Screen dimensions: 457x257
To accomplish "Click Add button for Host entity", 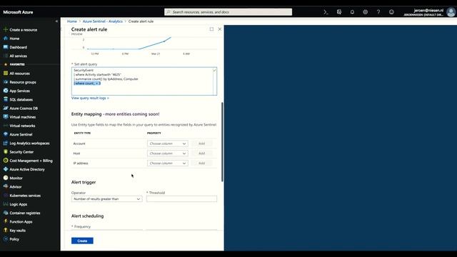I will tap(201, 153).
